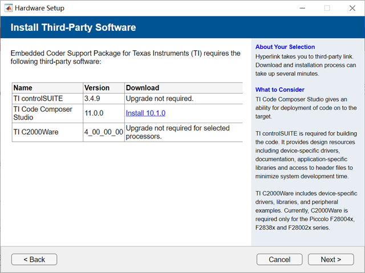Click the maximize window button
This screenshot has width=365, height=273.
[x=327, y=9]
